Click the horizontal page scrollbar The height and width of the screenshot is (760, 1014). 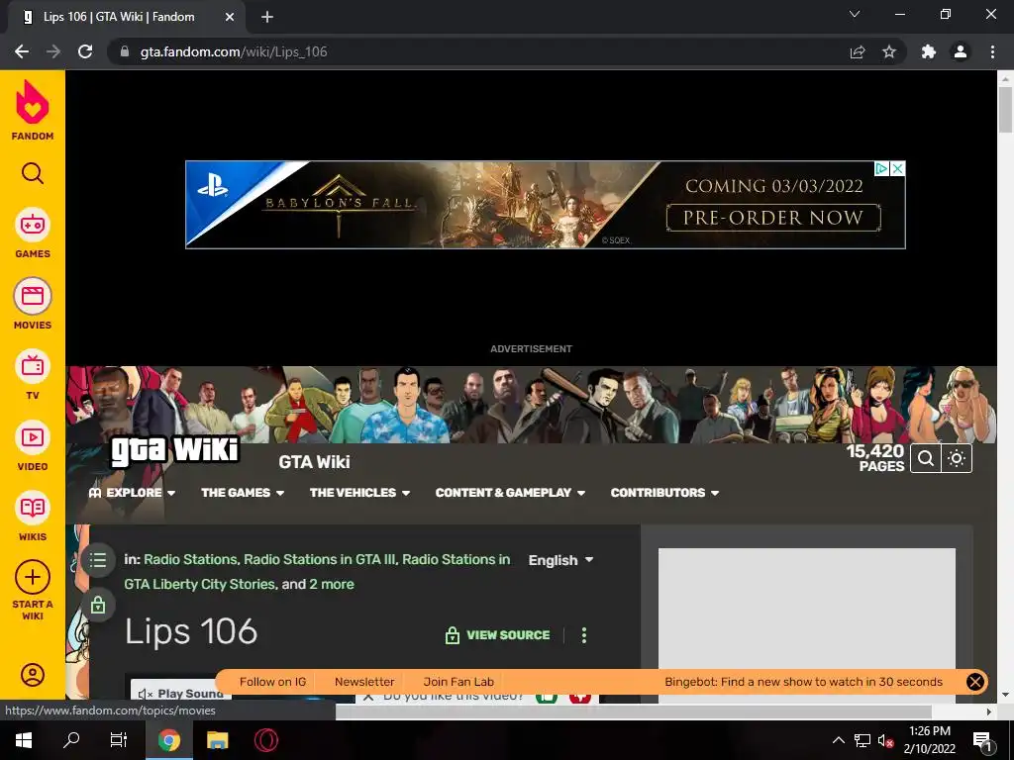[x=633, y=712]
